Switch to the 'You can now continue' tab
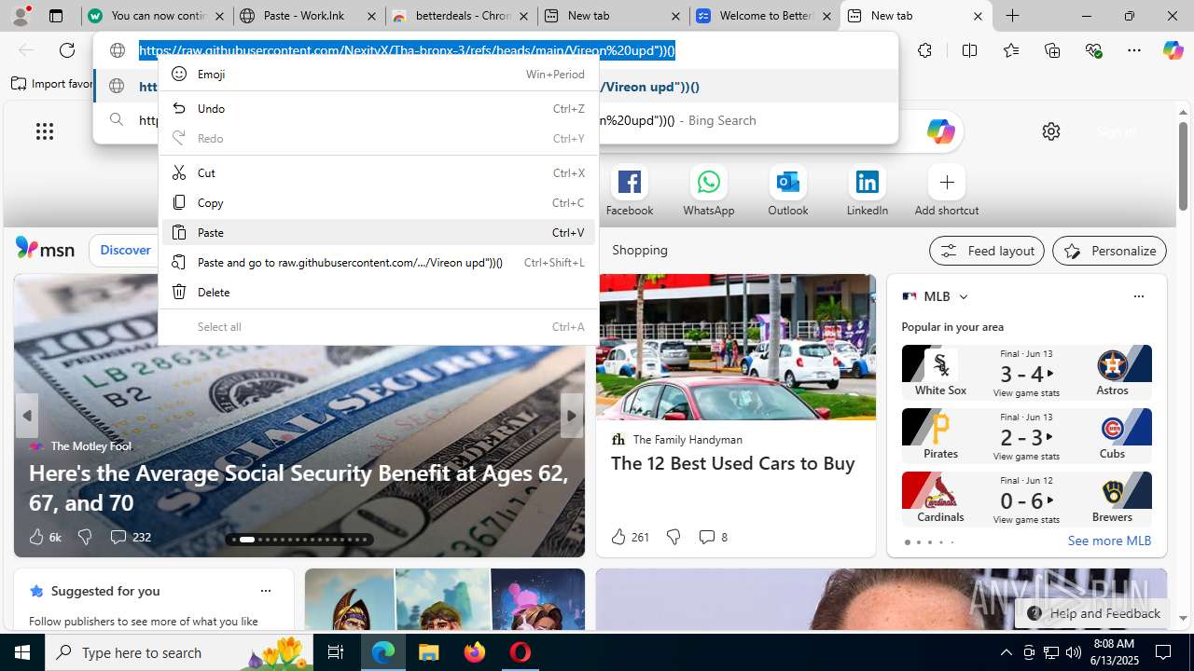 pyautogui.click(x=156, y=16)
